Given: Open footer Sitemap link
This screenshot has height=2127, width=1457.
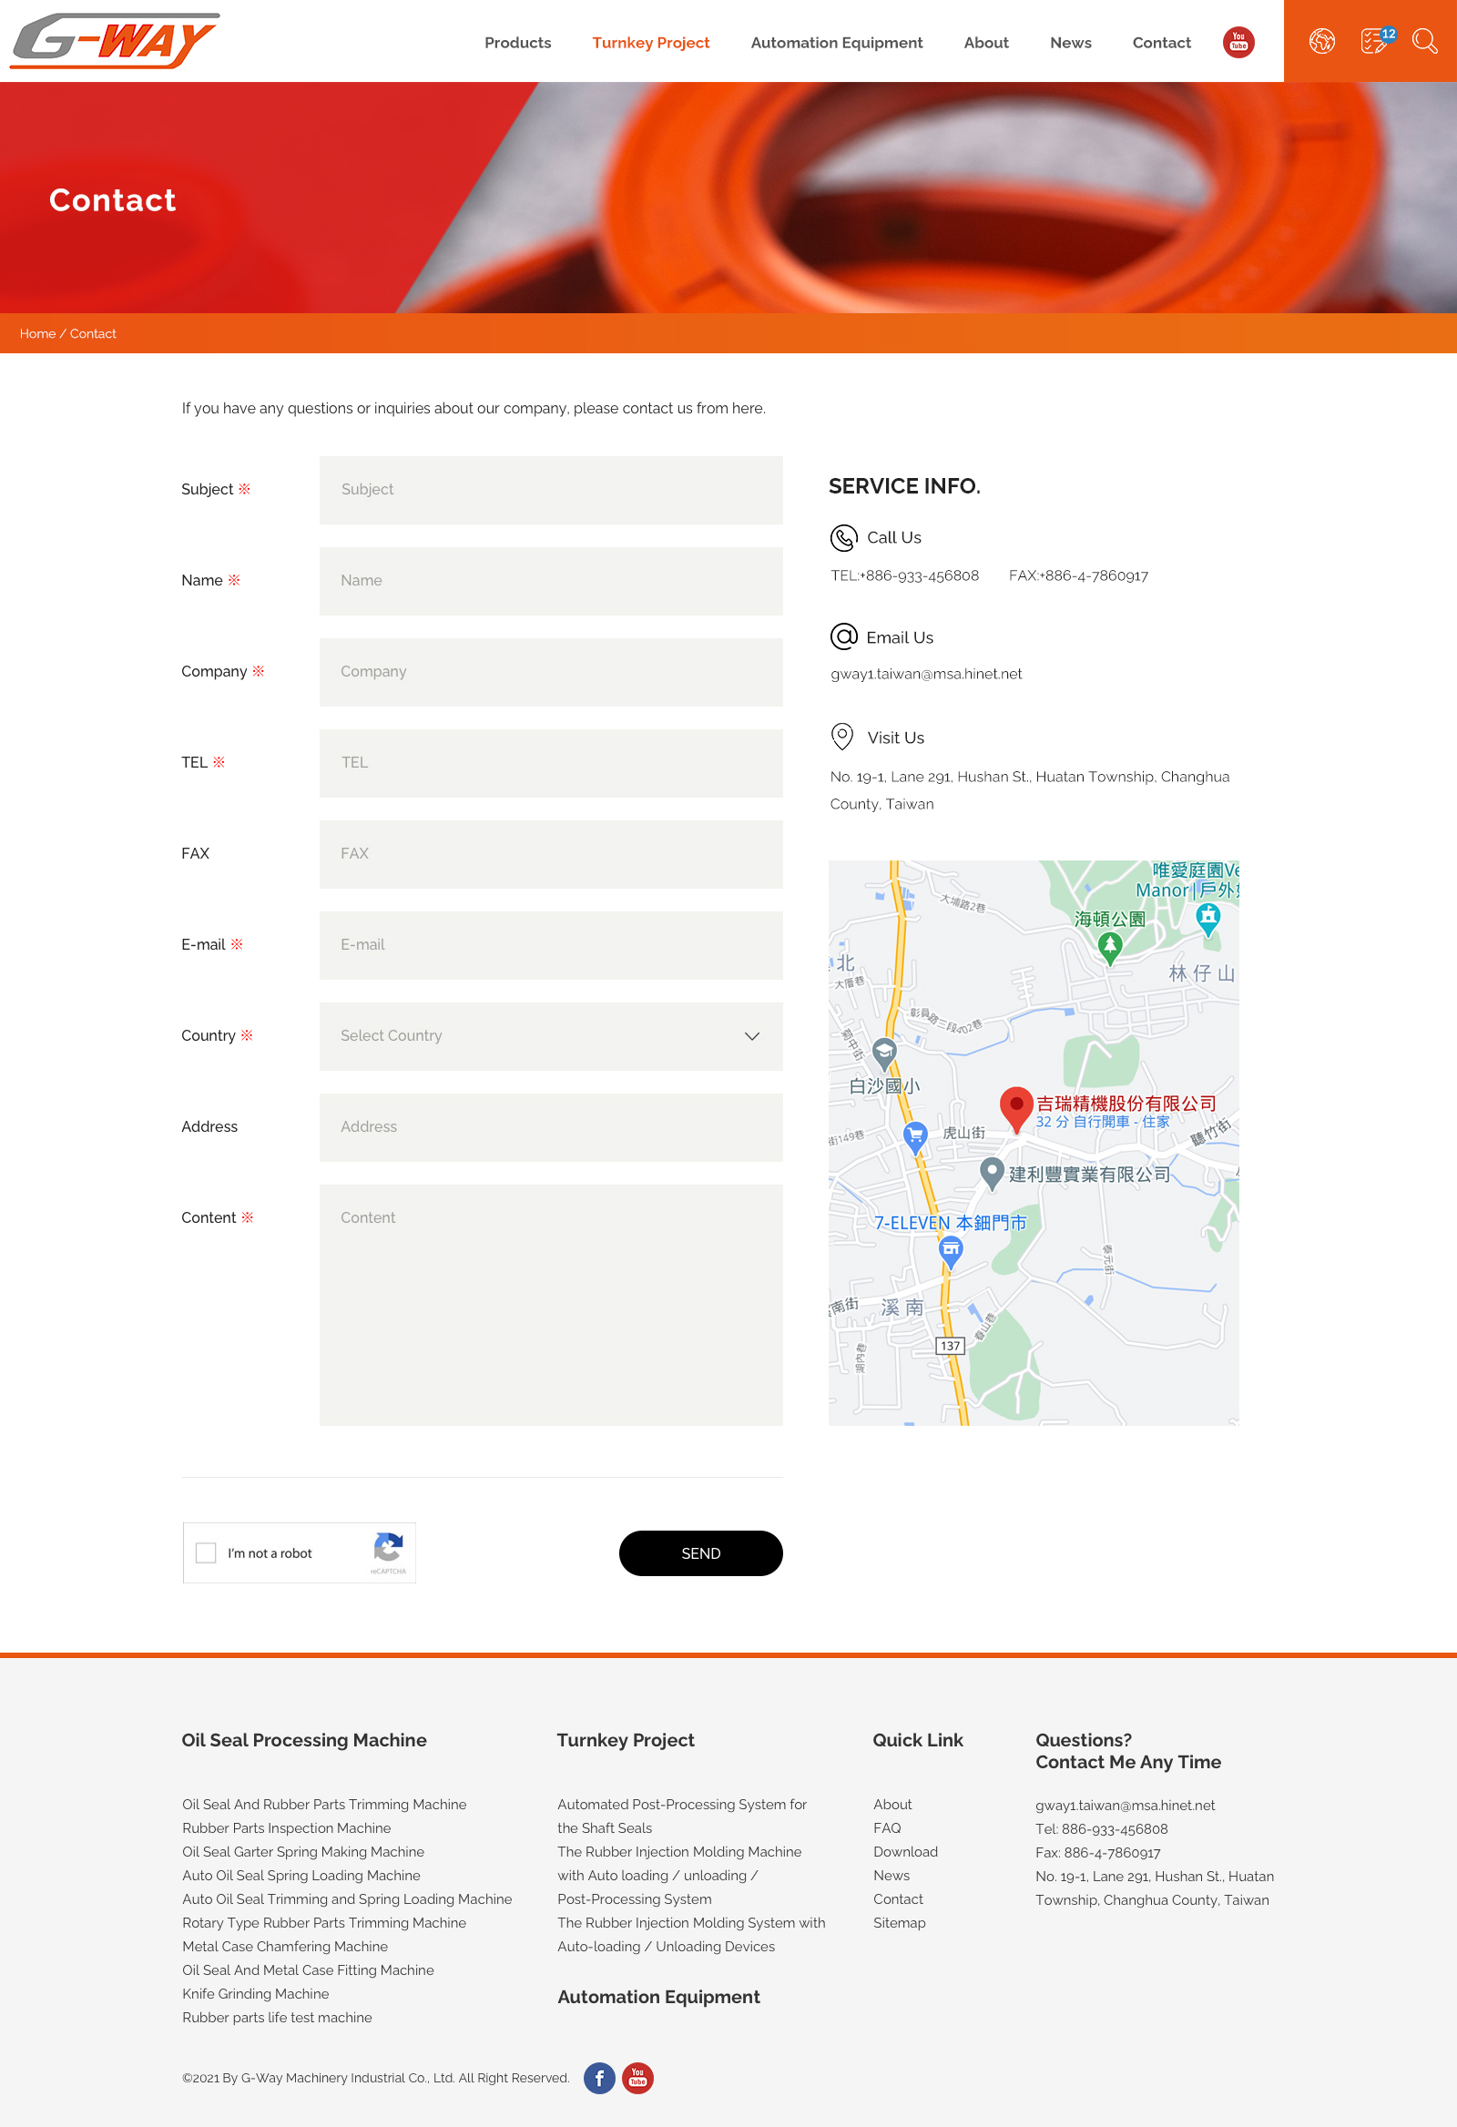Looking at the screenshot, I should [x=900, y=1923].
